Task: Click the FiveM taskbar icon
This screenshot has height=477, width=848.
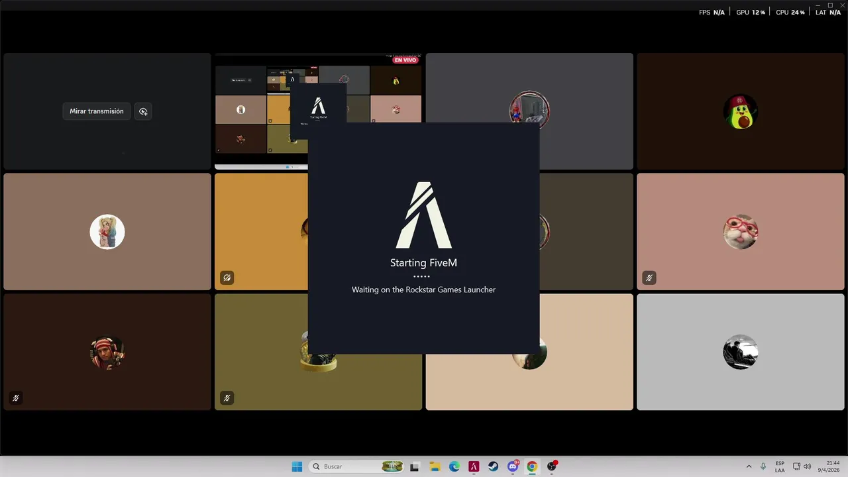Action: point(474,466)
